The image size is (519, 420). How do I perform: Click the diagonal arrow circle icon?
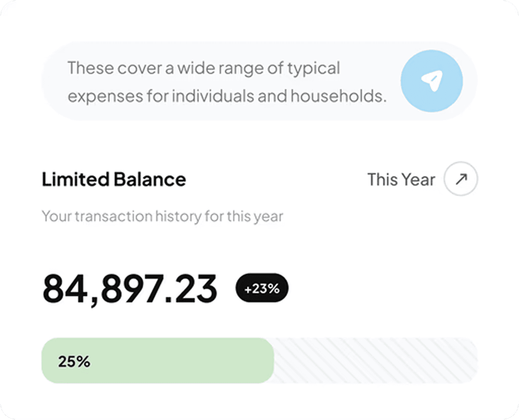point(461,179)
